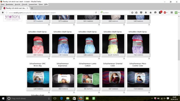Screen dimensions: 180x101
Task: Open the Lesezeichen menu
Action: 33,4
